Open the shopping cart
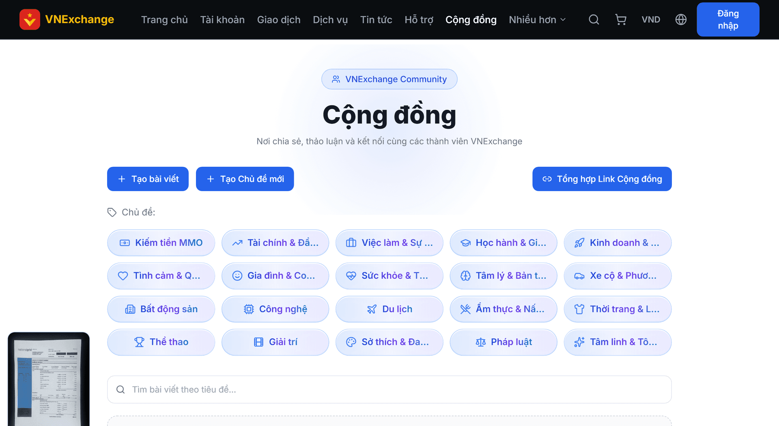Screen dimensions: 779x426 621,19
